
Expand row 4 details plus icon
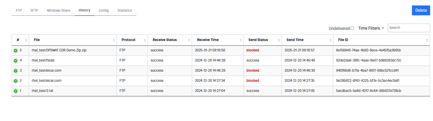[x=16, y=61]
